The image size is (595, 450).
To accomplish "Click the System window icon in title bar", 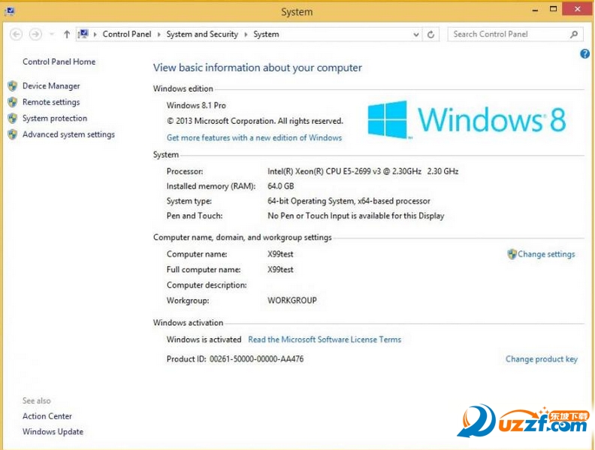I will (9, 11).
